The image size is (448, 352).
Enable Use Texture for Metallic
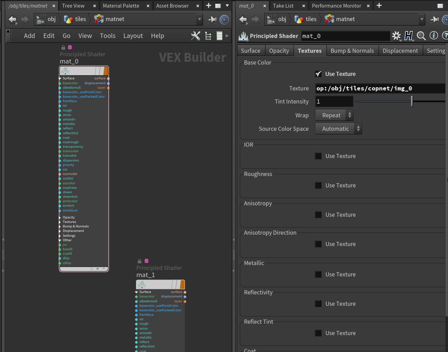pos(318,274)
